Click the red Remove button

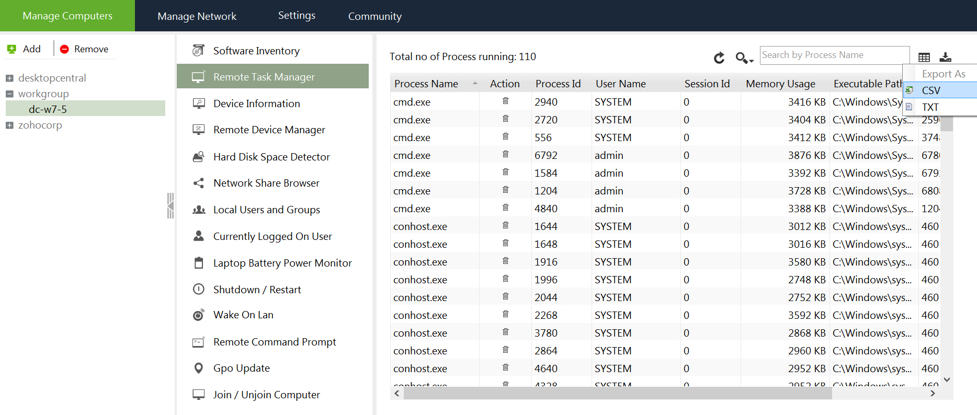84,49
